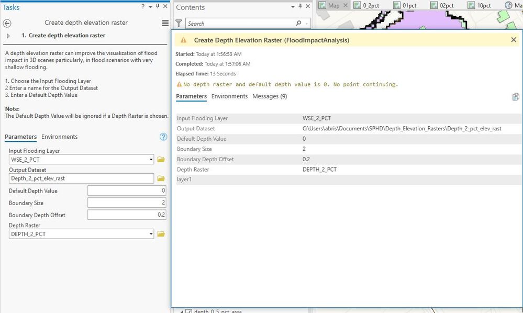Click the Boundary Depth Offset field
The height and width of the screenshot is (313, 523).
[127, 215]
